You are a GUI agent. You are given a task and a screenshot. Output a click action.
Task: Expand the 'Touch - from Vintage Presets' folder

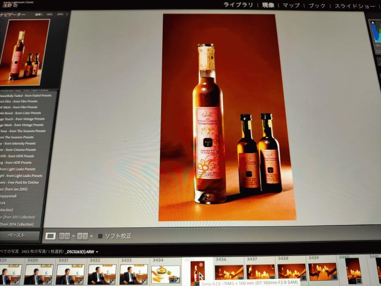pyautogui.click(x=23, y=119)
